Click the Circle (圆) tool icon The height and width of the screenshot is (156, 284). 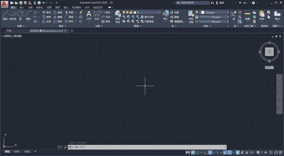[20, 15]
